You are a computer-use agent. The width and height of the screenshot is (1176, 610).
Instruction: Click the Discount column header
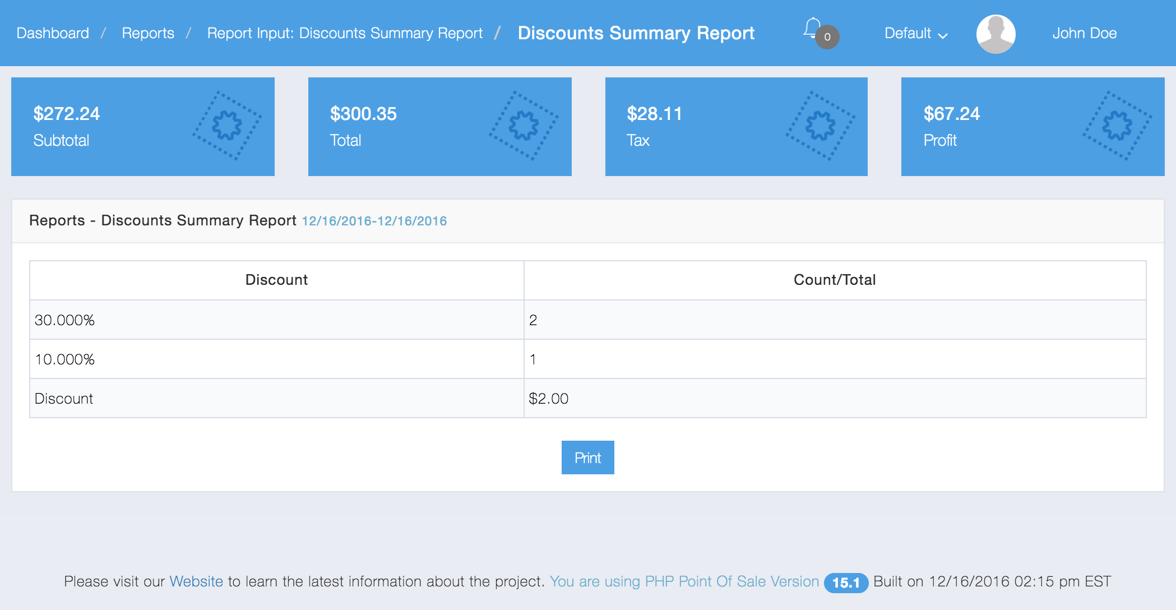pyautogui.click(x=276, y=280)
